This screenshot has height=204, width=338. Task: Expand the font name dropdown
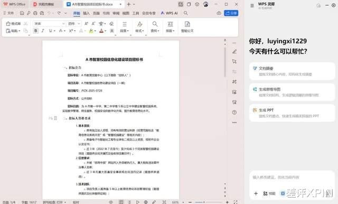pos(63,23)
